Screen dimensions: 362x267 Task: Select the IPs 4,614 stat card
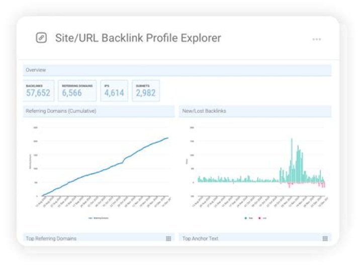(x=114, y=90)
